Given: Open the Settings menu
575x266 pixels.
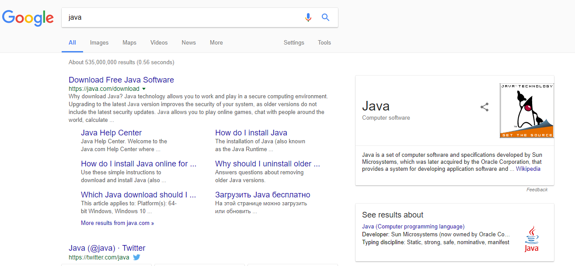Looking at the screenshot, I should [x=294, y=43].
